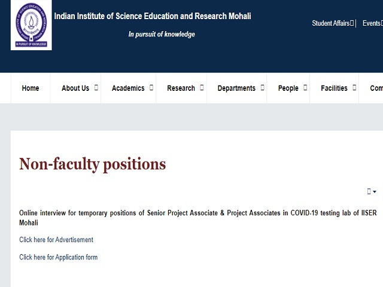Open the page options gear dropdown
The image size is (383, 287).
371,191
